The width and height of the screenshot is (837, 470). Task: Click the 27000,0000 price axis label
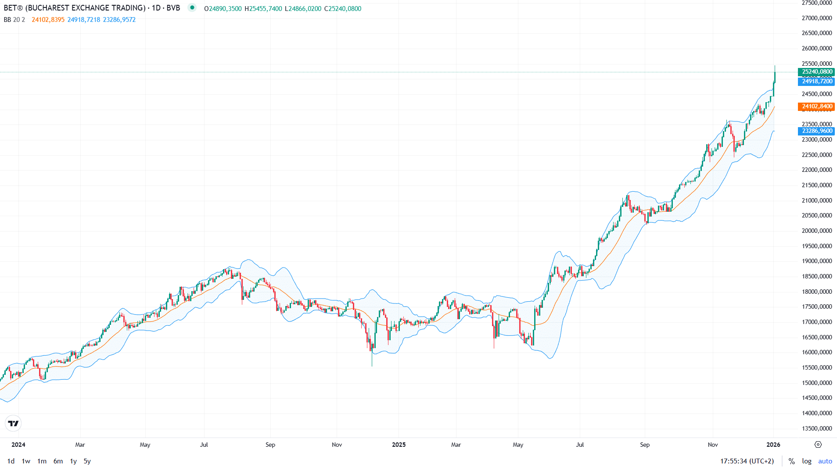(817, 18)
